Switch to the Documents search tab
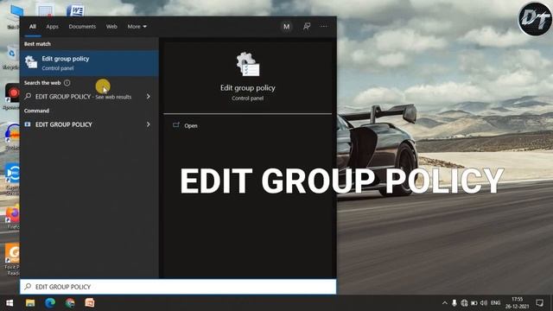Screen dimensions: 553x311 pos(82,27)
